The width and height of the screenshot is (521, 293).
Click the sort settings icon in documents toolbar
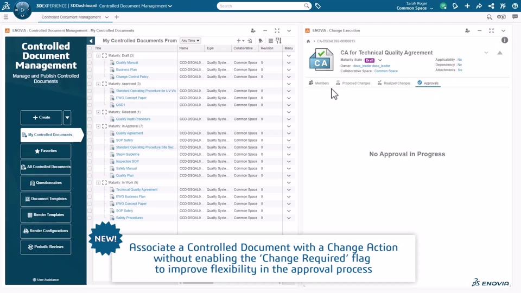click(278, 41)
